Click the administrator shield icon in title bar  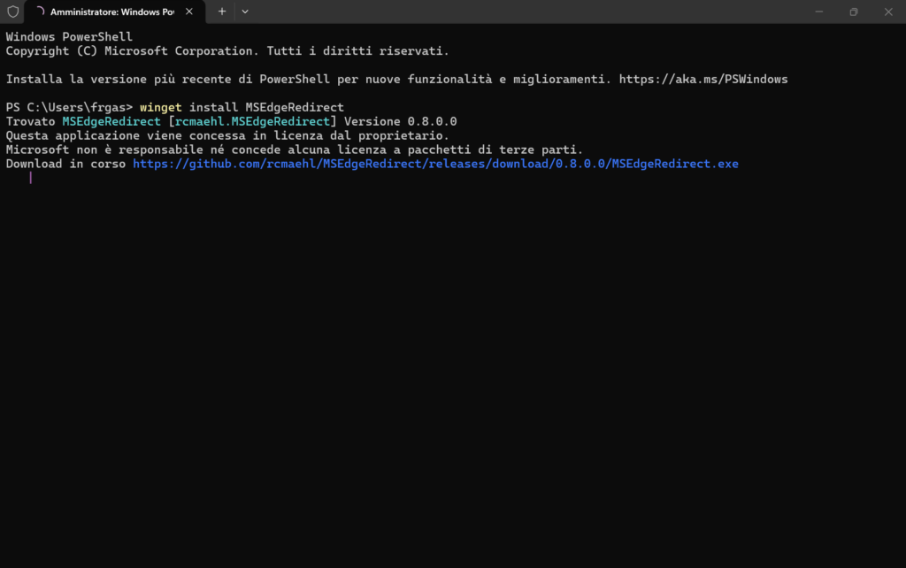tap(12, 12)
